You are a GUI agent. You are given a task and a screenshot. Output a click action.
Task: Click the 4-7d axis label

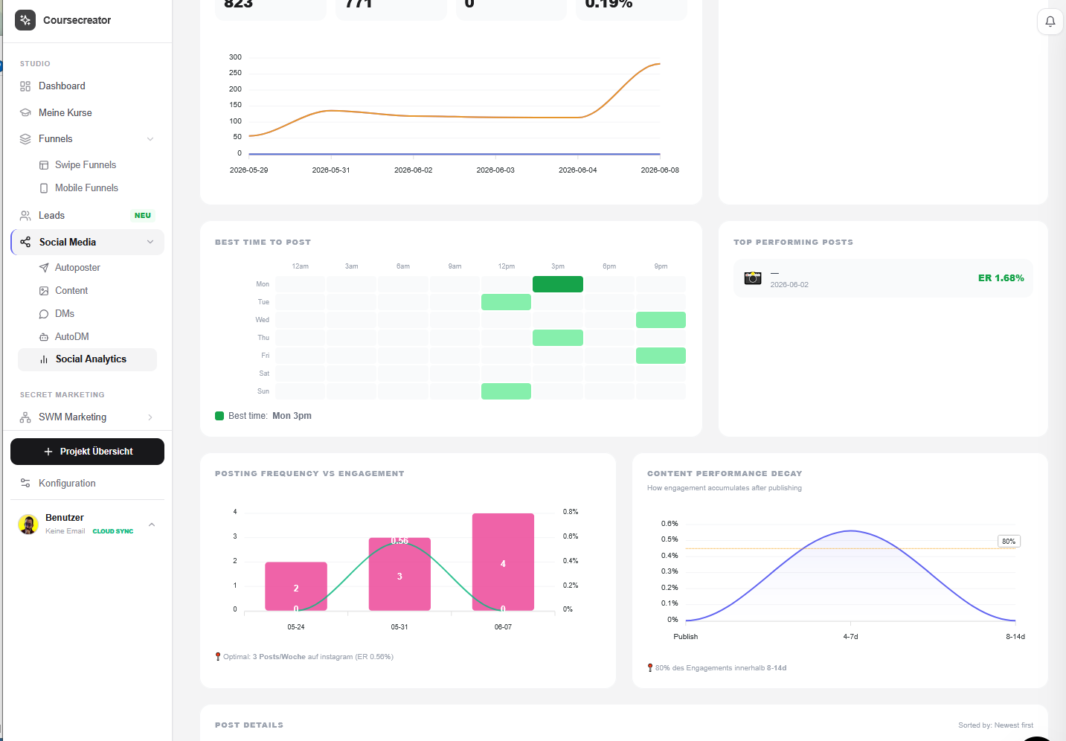point(850,637)
